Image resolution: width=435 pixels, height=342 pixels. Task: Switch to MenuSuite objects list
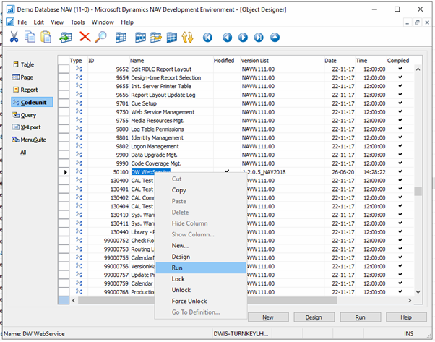[x=33, y=140]
